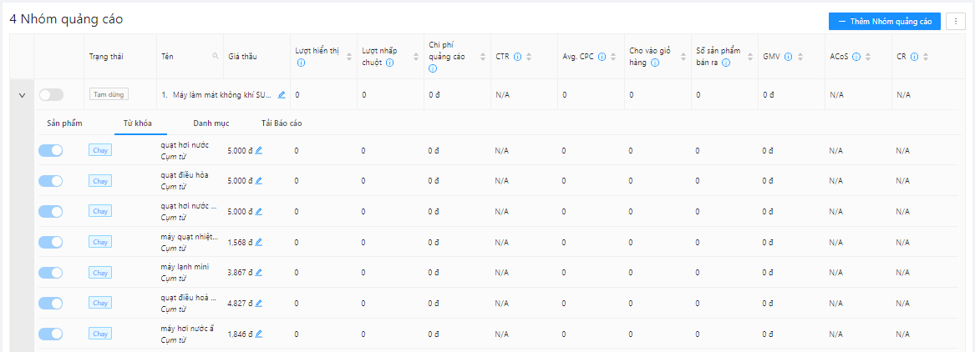
Task: Show info tooltip for CTR column
Action: click(x=518, y=57)
